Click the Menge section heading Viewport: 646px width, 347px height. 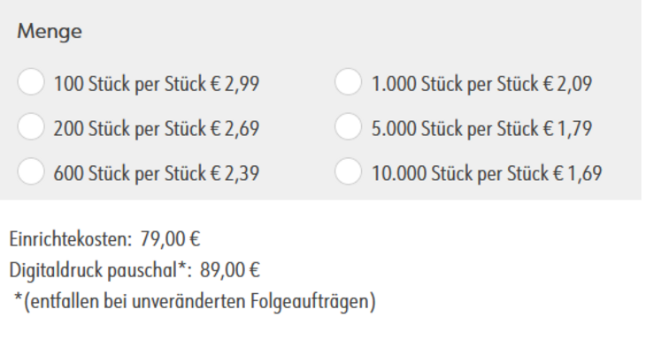click(x=50, y=32)
